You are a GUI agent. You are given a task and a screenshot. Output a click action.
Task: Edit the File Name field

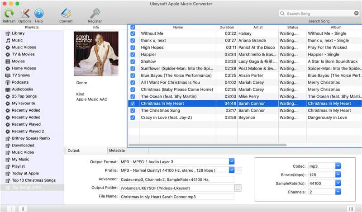click(x=177, y=197)
